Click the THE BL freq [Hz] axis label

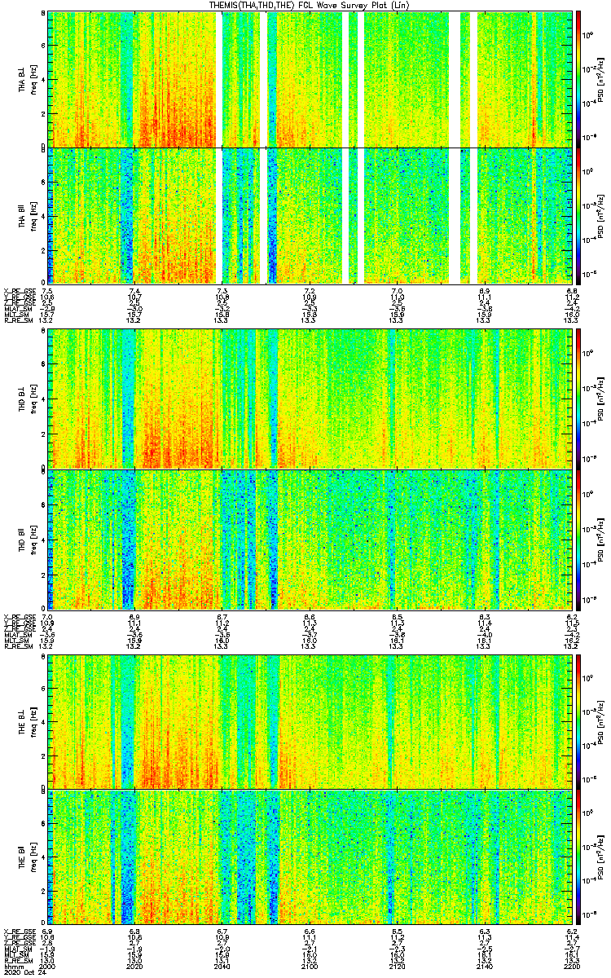(x=27, y=720)
